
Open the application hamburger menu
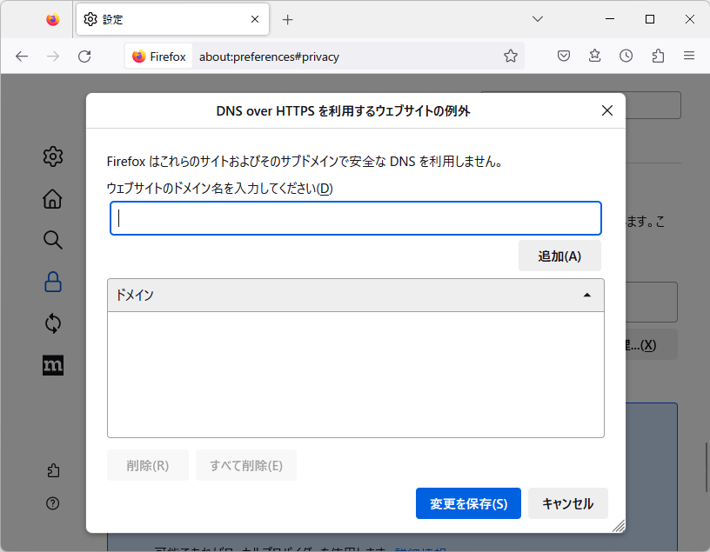(x=689, y=56)
